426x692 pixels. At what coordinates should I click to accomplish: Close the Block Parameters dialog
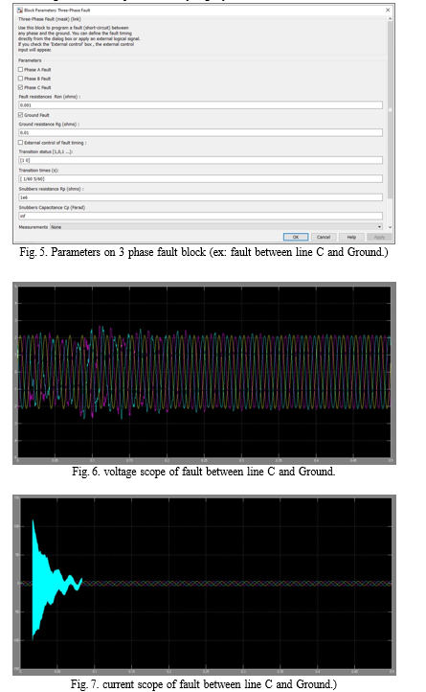tap(388, 10)
